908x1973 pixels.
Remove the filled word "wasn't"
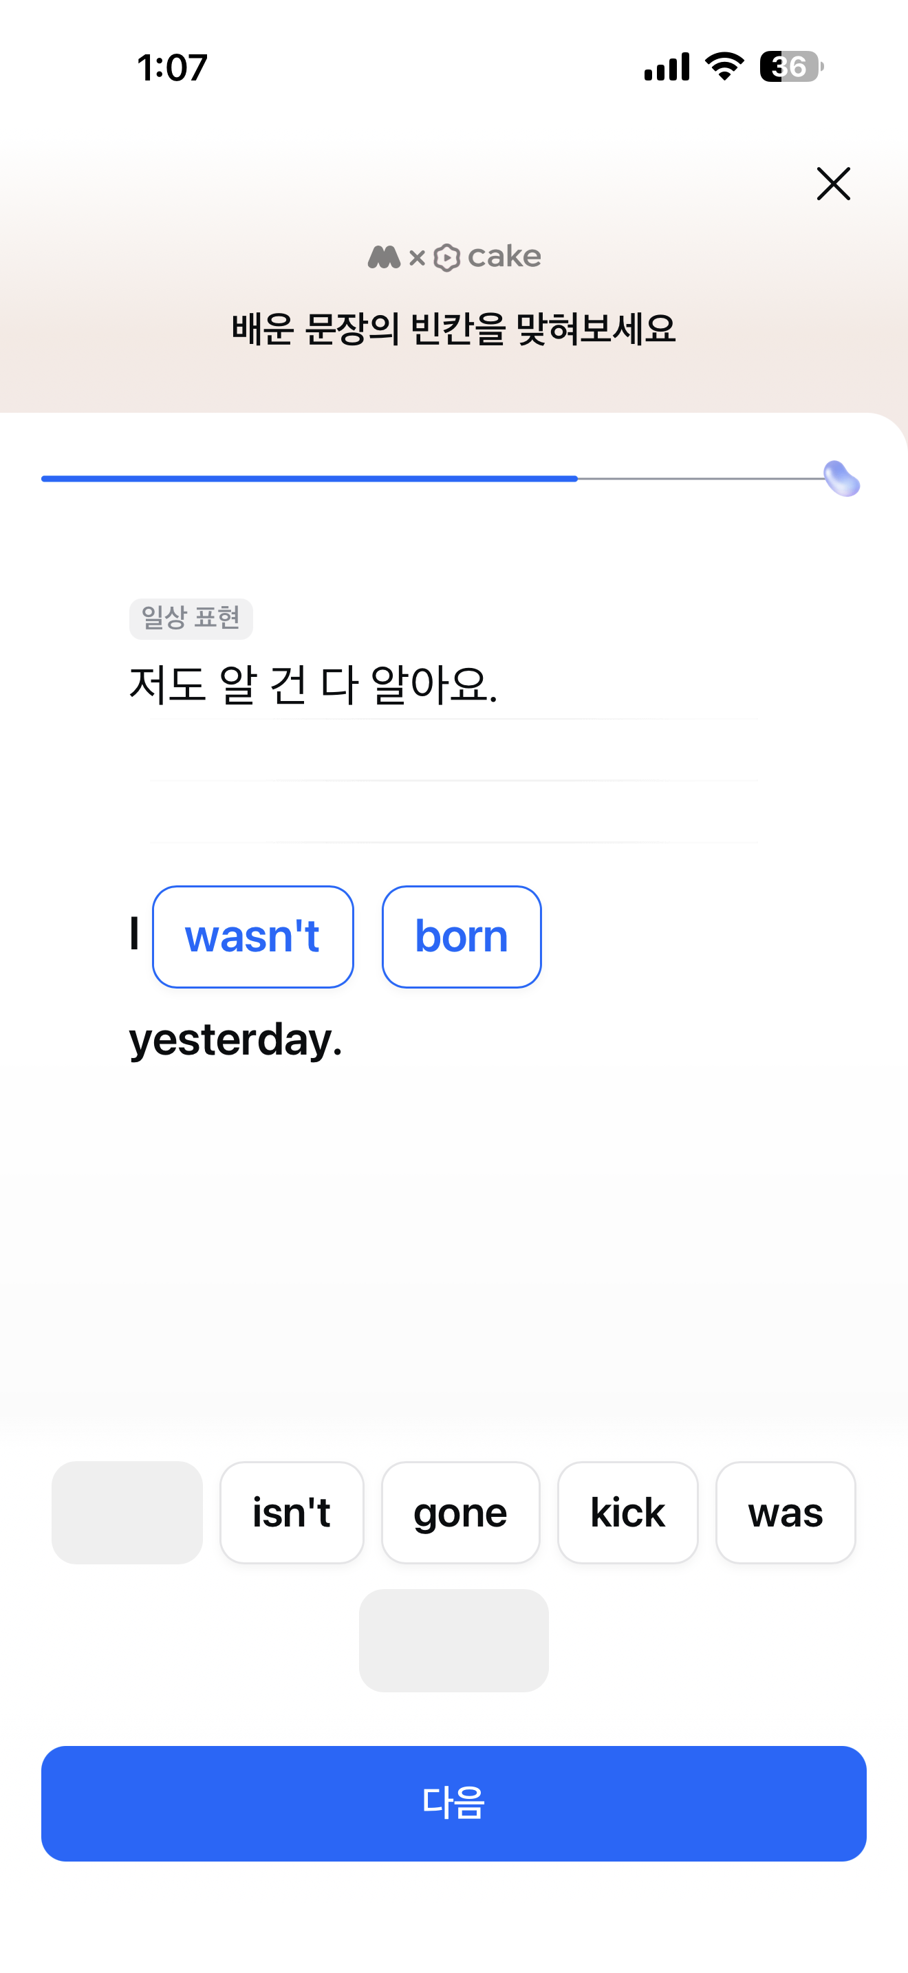(x=252, y=937)
